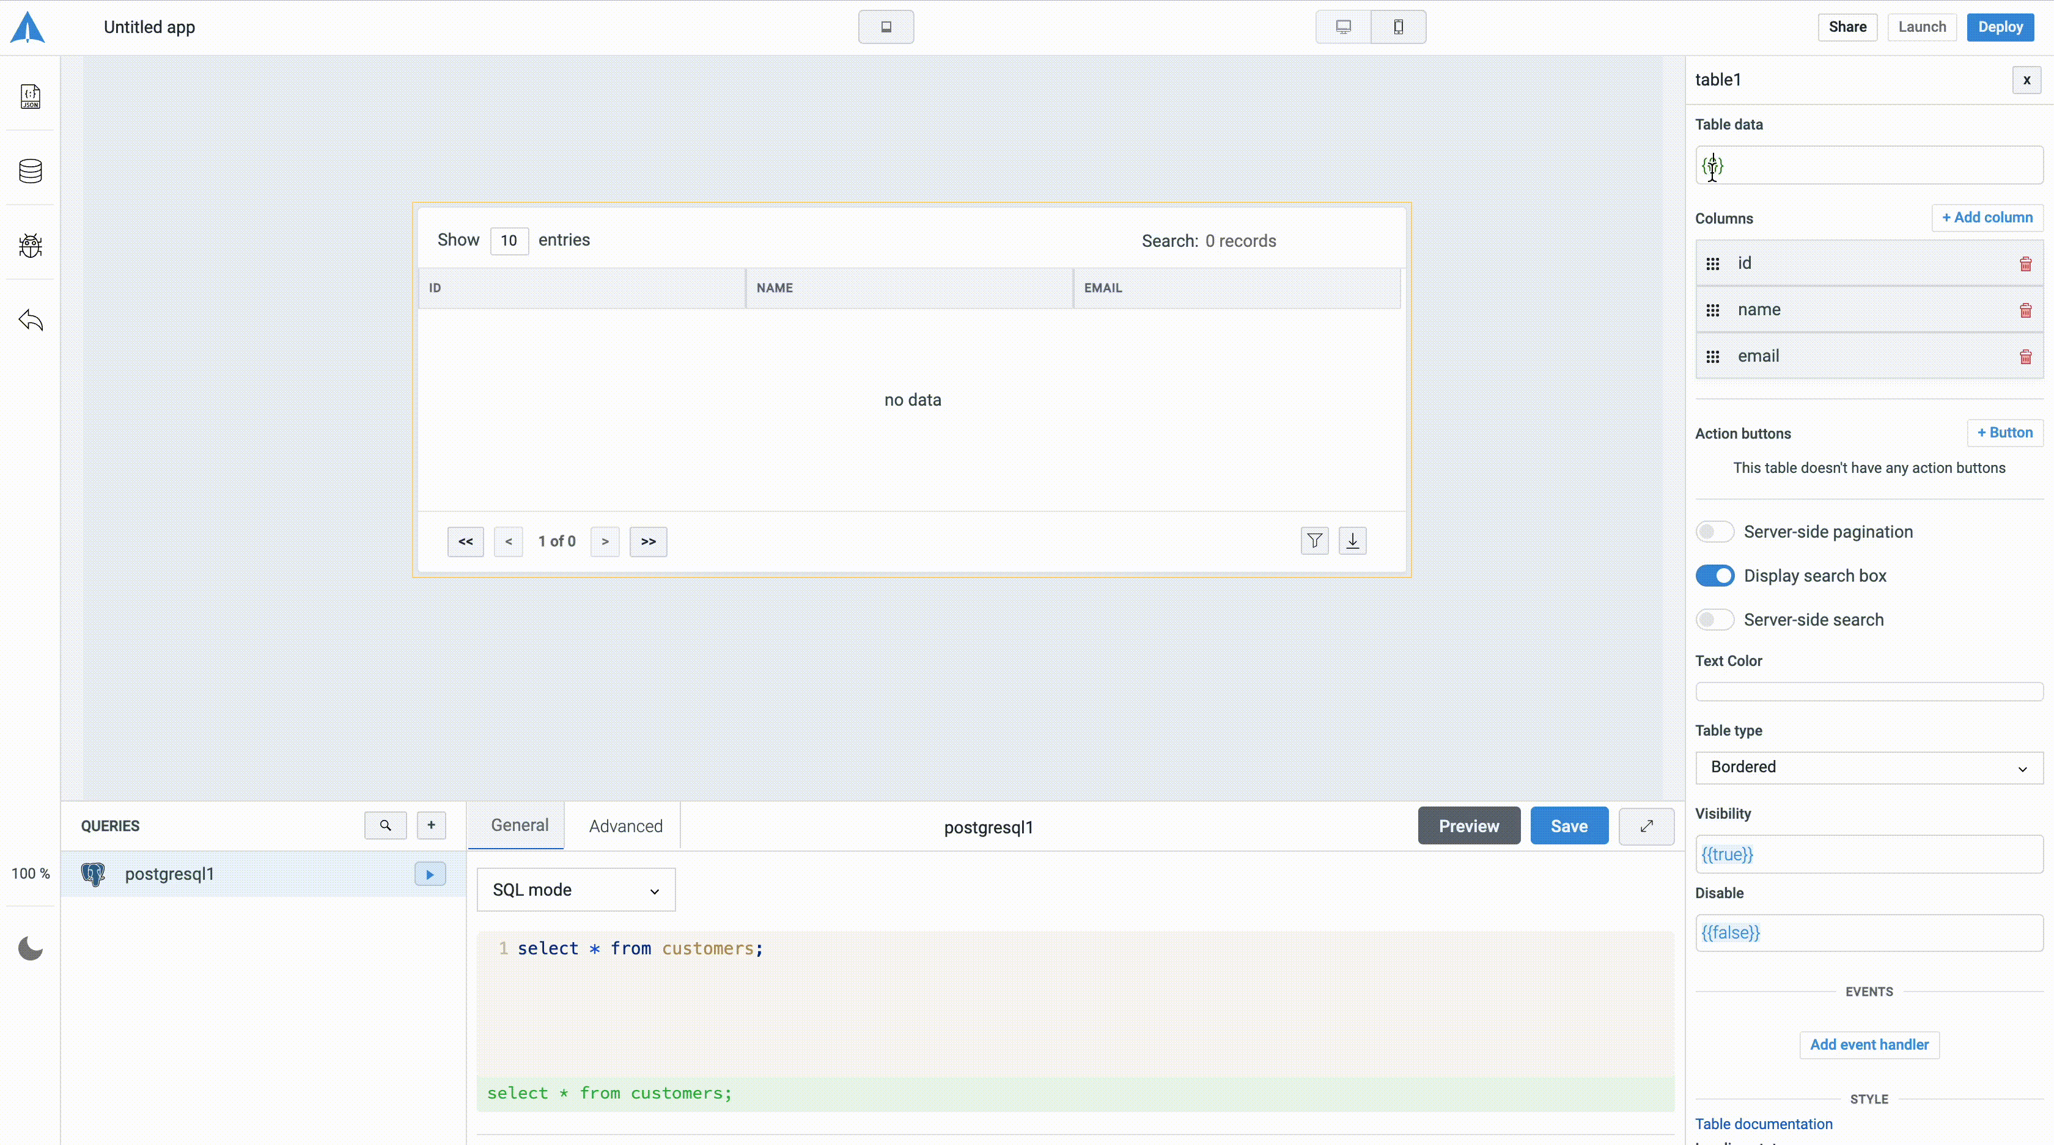Run postgresql1 query with the play button

tap(430, 874)
